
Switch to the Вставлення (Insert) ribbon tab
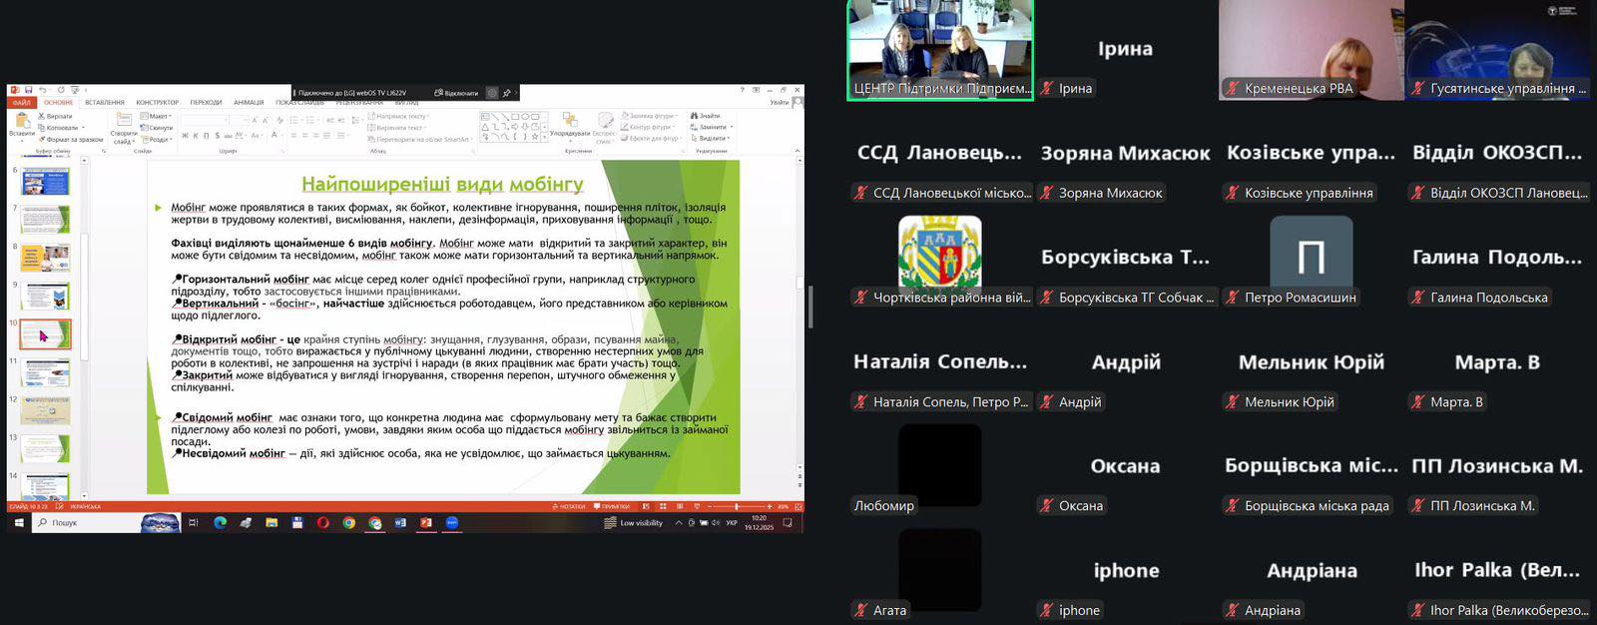click(x=105, y=102)
